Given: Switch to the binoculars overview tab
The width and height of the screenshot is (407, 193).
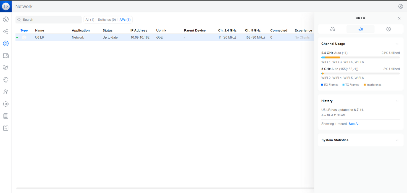Looking at the screenshot, I should [x=333, y=29].
